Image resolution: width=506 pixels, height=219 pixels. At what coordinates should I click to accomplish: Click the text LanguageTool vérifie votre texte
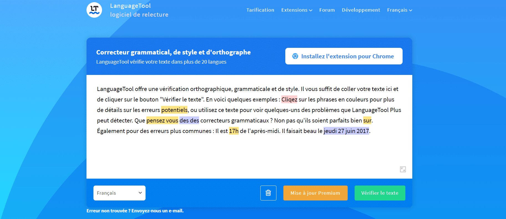pos(161,62)
